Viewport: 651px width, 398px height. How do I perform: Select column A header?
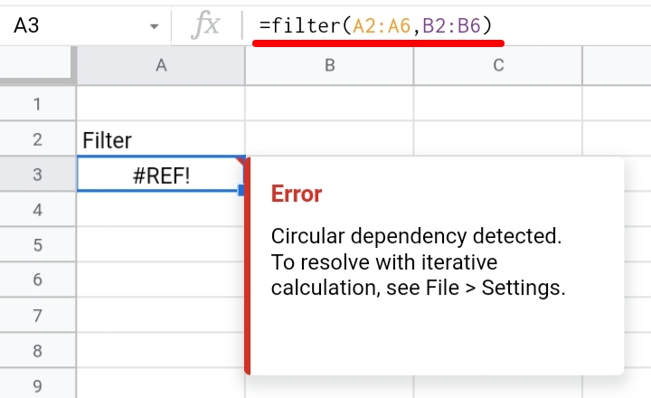(x=161, y=65)
